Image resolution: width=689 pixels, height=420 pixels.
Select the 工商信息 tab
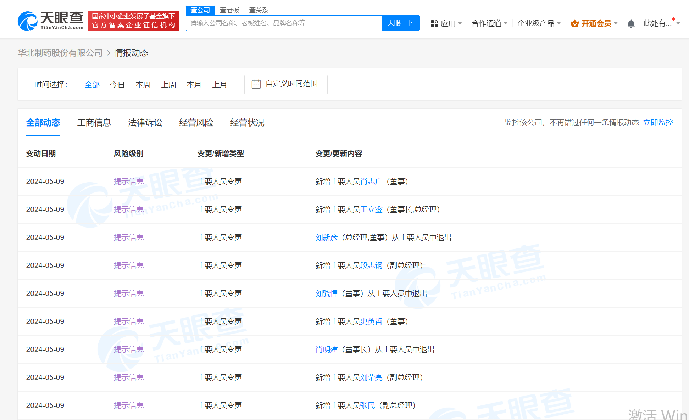click(x=94, y=122)
